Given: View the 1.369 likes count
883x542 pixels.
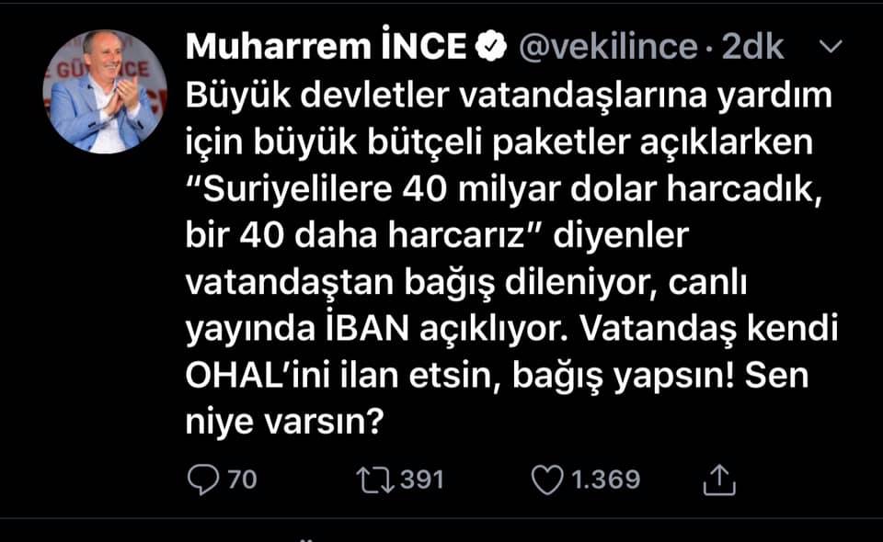Looking at the screenshot, I should pyautogui.click(x=602, y=479).
